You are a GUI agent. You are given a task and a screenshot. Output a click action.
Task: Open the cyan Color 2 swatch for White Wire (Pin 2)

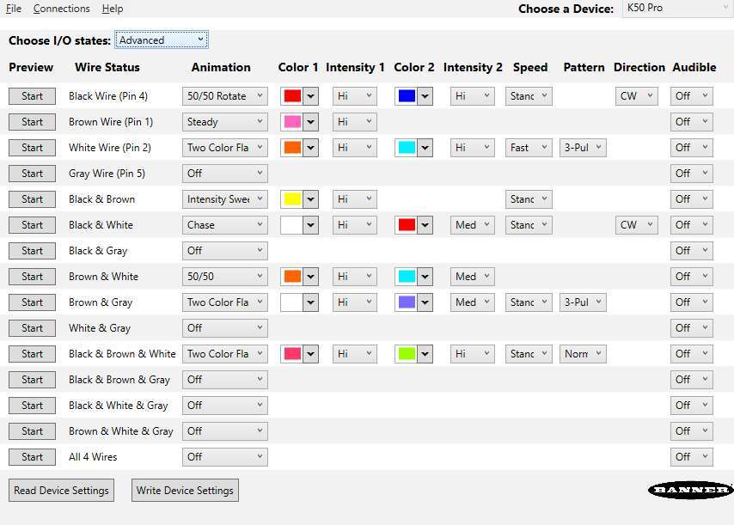(405, 147)
